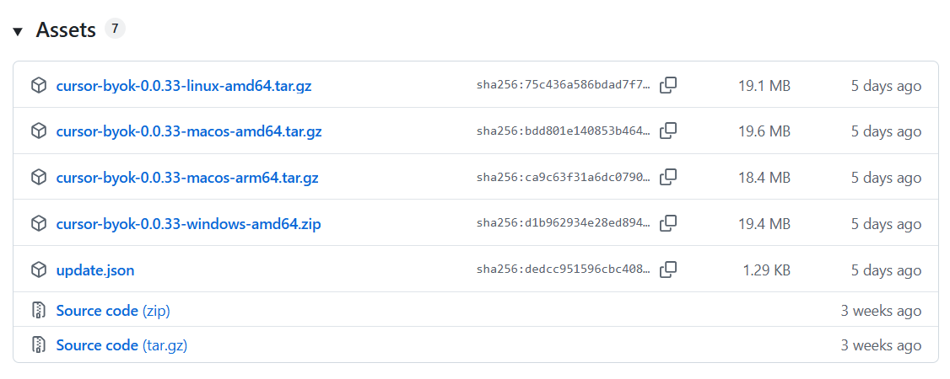Download cursor-byok-0.0.33-macos-amd64.tar.gz
Screen dimensions: 950x379
(x=188, y=131)
